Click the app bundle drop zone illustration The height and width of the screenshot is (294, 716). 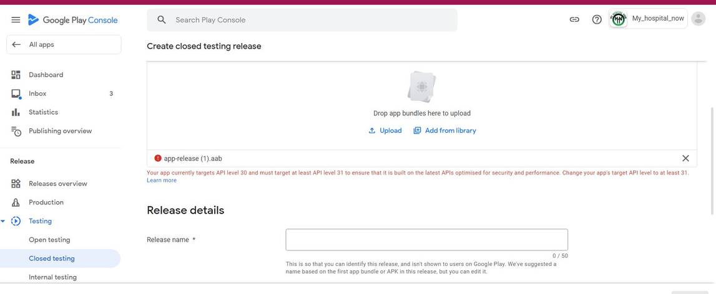(x=421, y=87)
